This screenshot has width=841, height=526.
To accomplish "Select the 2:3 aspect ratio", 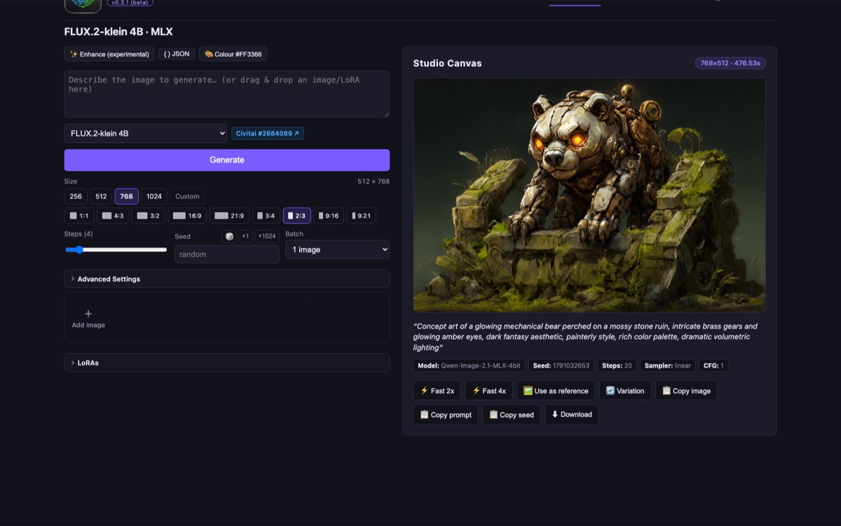I will pyautogui.click(x=297, y=216).
